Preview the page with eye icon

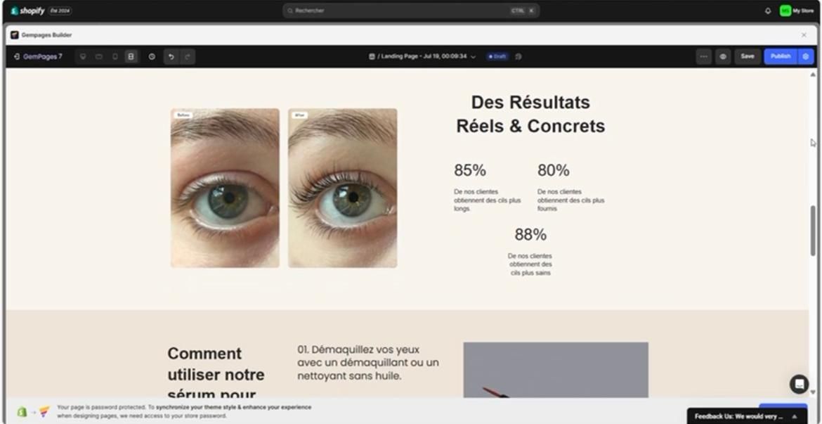pos(723,57)
